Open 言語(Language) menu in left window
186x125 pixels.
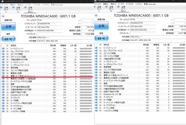57,5
